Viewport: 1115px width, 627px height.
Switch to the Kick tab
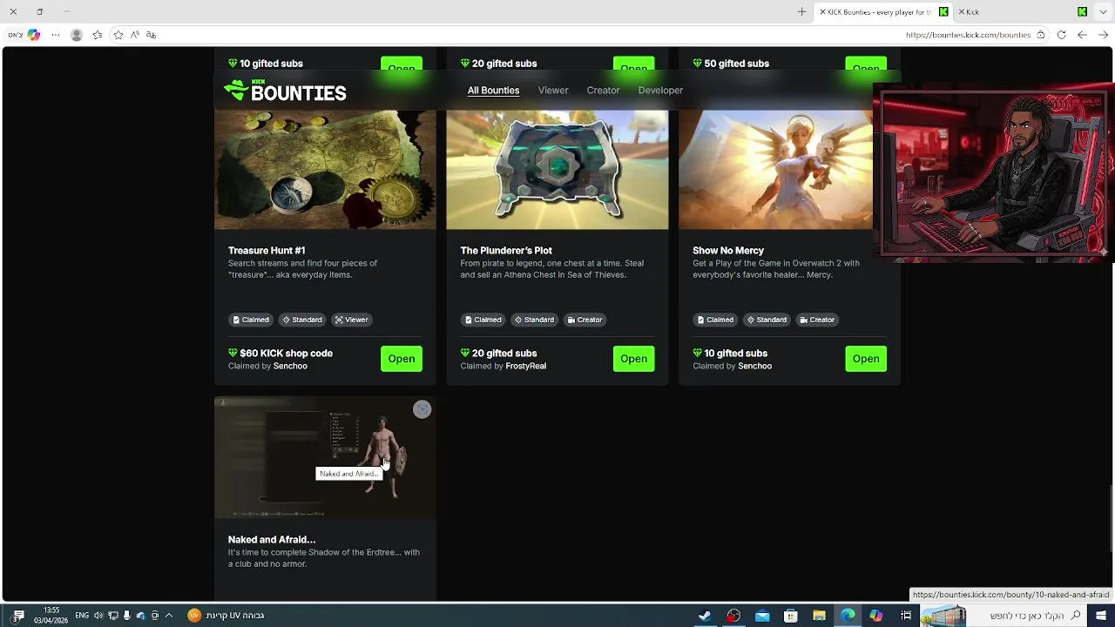[1023, 11]
